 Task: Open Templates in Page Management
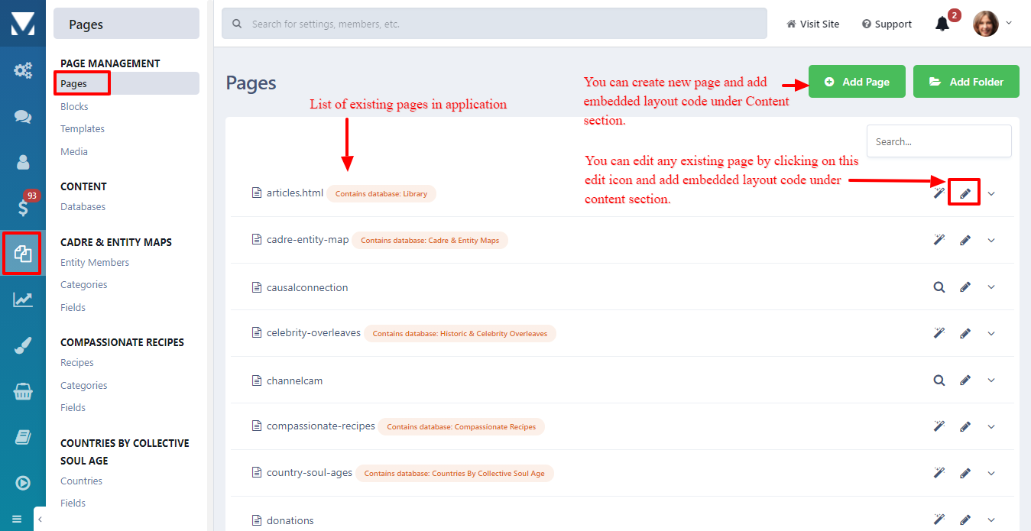[83, 129]
